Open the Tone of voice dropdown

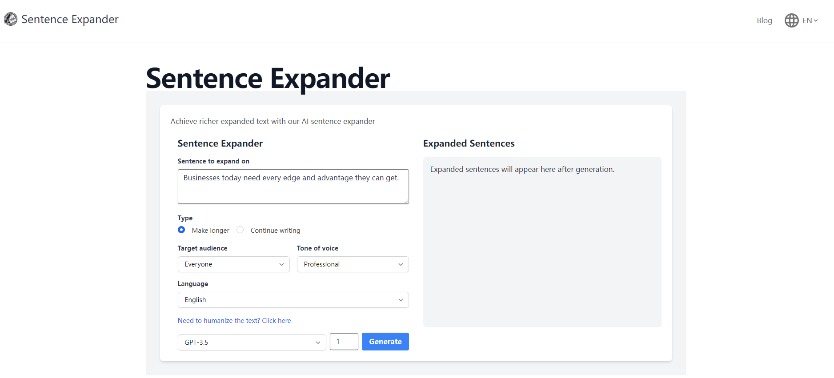pos(352,264)
